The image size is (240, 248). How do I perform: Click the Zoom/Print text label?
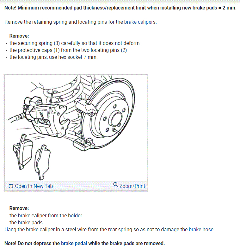click(132, 186)
